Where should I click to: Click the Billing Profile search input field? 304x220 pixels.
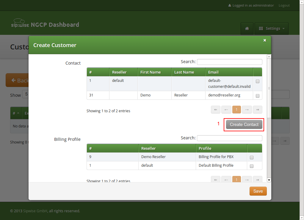[x=229, y=138]
